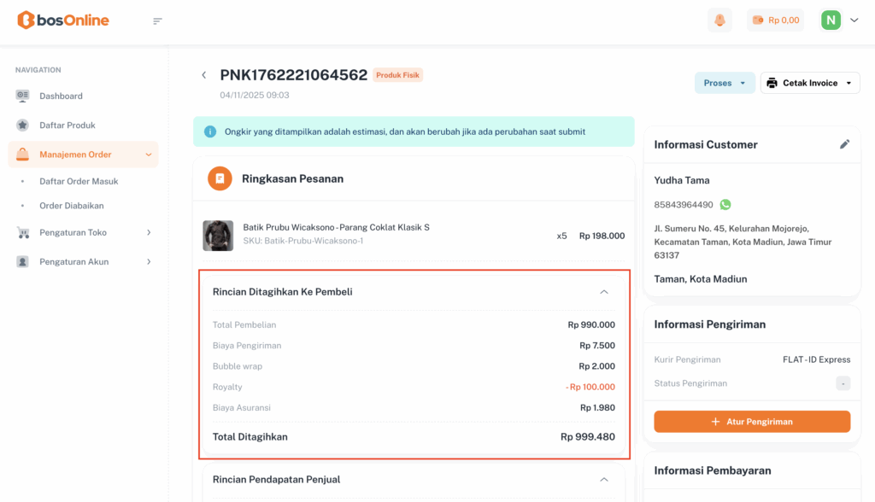Screen dimensions: 875x502
Task: Toggle the sidebar hamburger menu icon
Action: (157, 20)
